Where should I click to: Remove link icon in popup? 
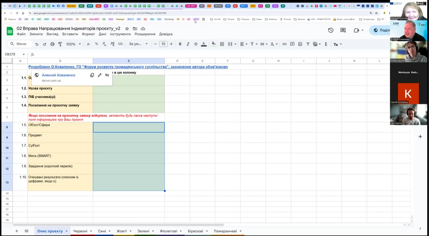tap(107, 75)
